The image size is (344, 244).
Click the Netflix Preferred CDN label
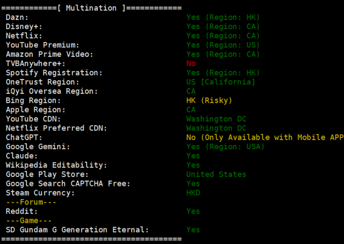point(56,128)
